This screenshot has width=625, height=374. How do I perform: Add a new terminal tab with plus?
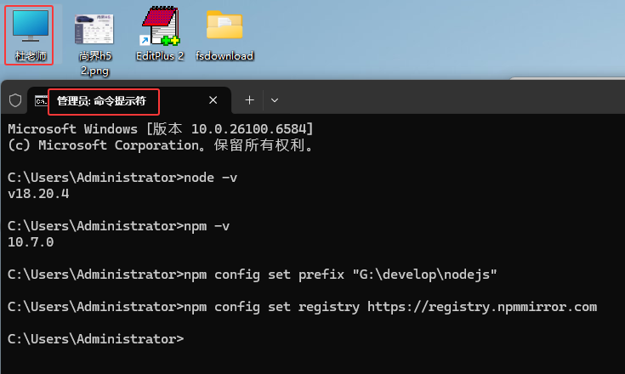coord(249,100)
